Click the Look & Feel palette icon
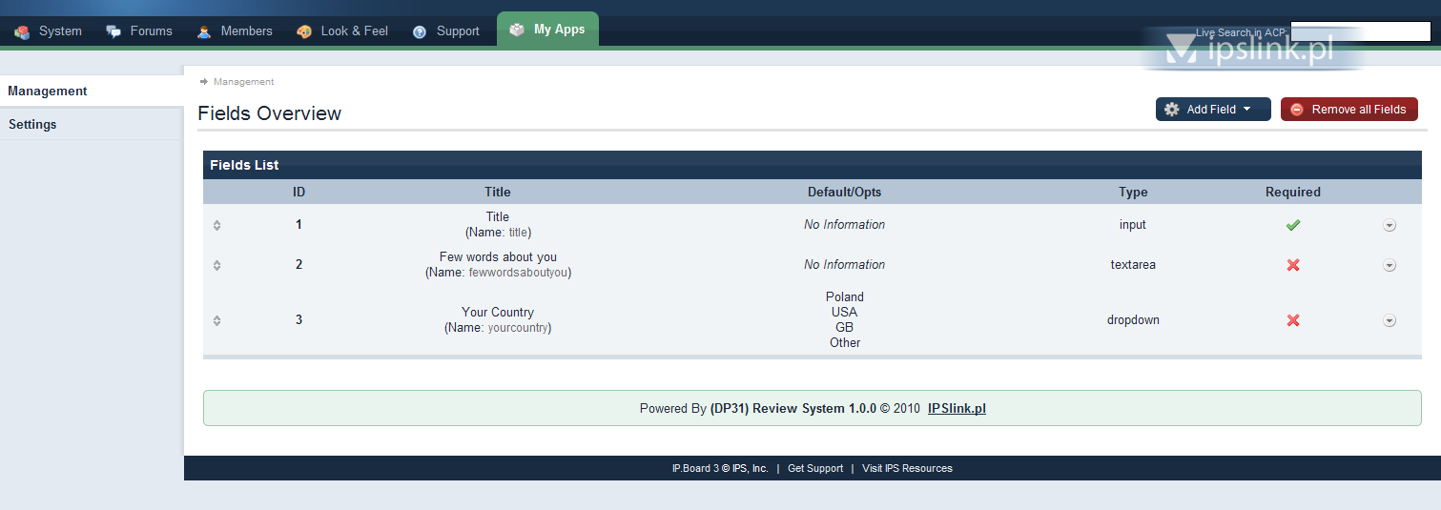This screenshot has height=510, width=1441. [304, 31]
